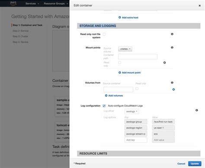The height and width of the screenshot is (168, 205).
Task: Click the plus icon beside Add mount point
Action: click(x=120, y=72)
